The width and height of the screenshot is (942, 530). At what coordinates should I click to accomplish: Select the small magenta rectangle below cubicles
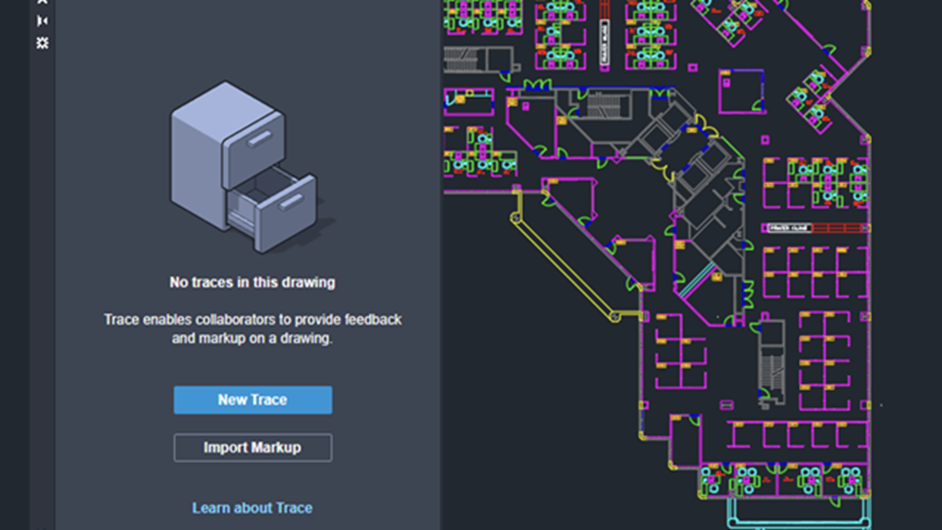726,405
